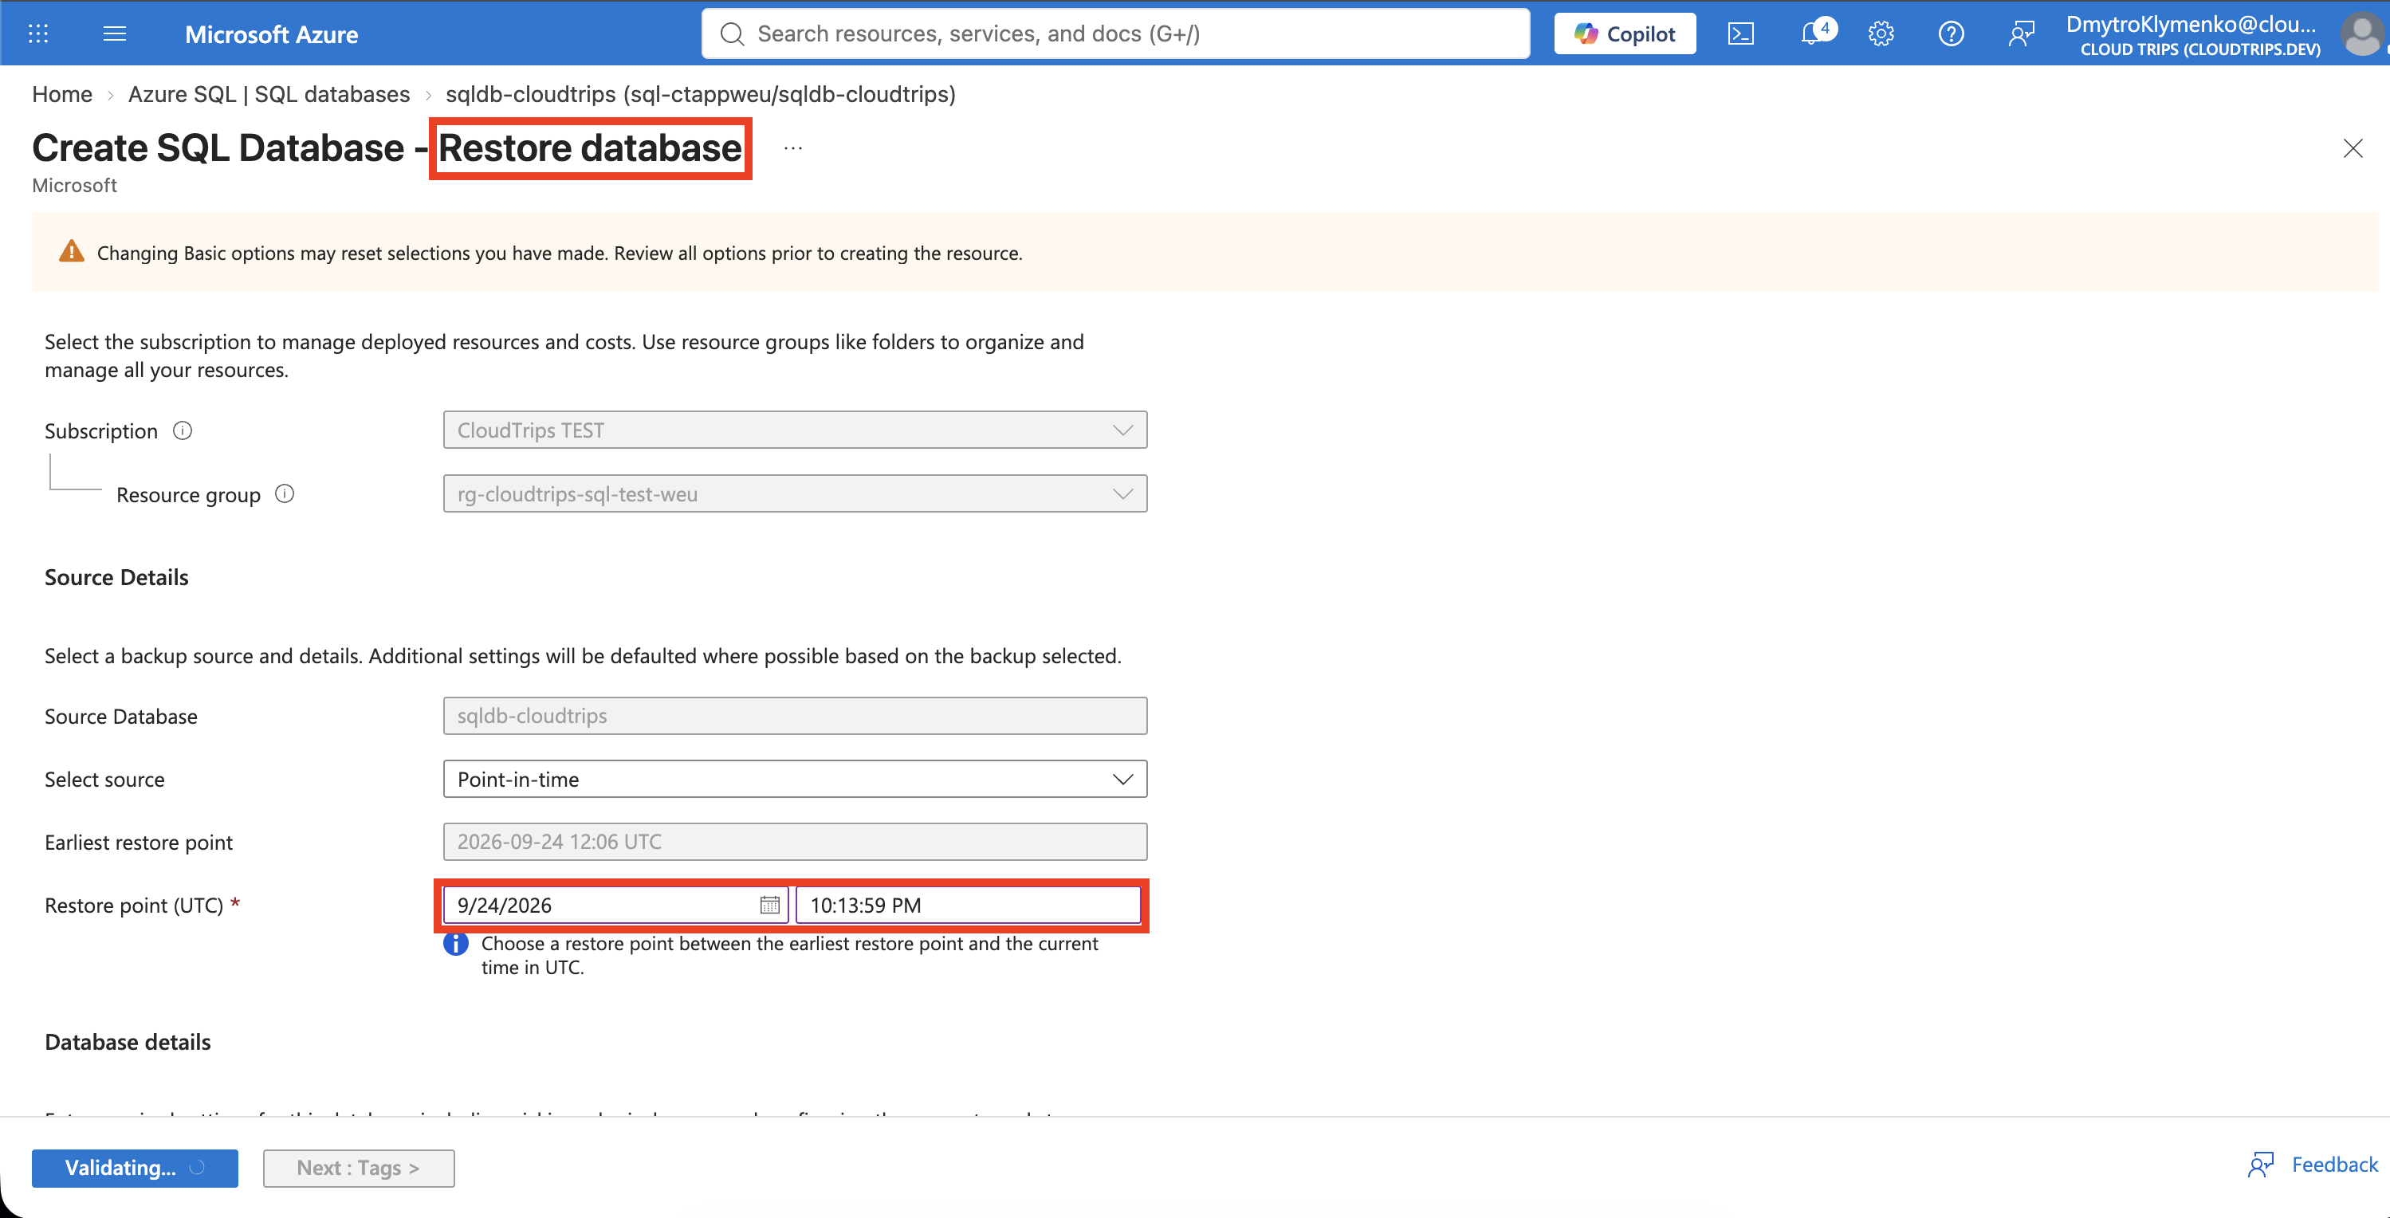Click the Resource group label
Screen dimensions: 2390x1218
(188, 494)
